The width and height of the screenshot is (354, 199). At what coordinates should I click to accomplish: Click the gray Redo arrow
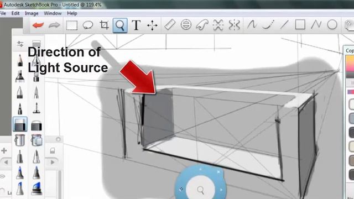point(54,25)
